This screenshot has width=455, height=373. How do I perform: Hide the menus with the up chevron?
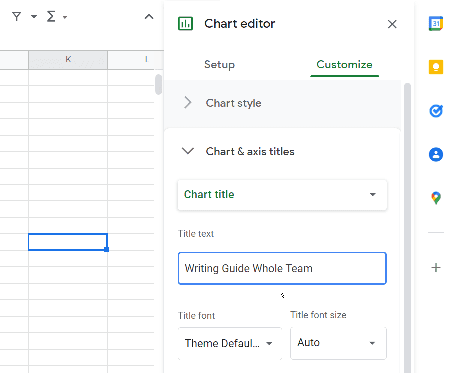[149, 17]
